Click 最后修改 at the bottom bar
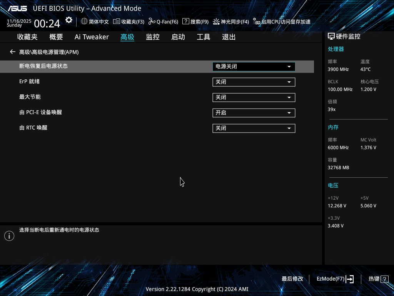Image resolution: width=394 pixels, height=296 pixels. (x=292, y=279)
